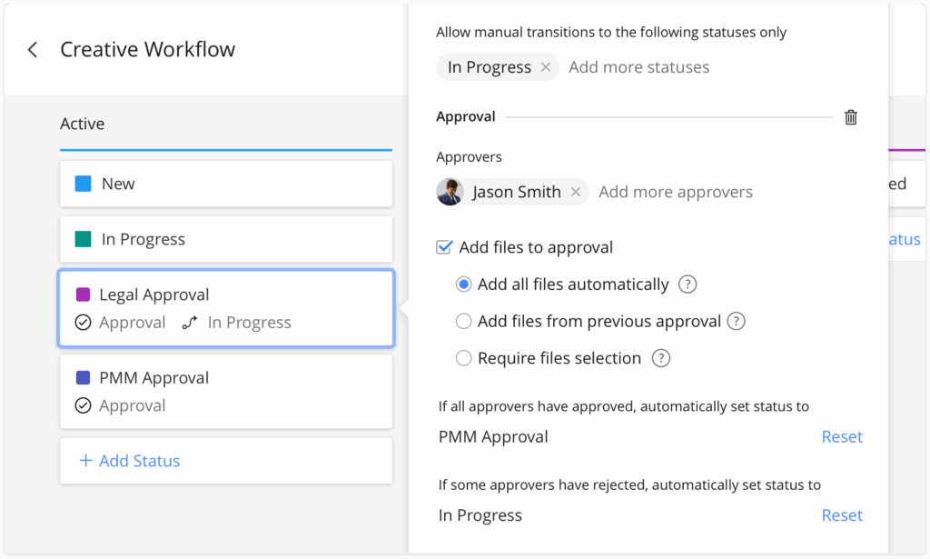Image resolution: width=930 pixels, height=559 pixels.
Task: Open help for Add files from previous approval
Action: coord(737,321)
